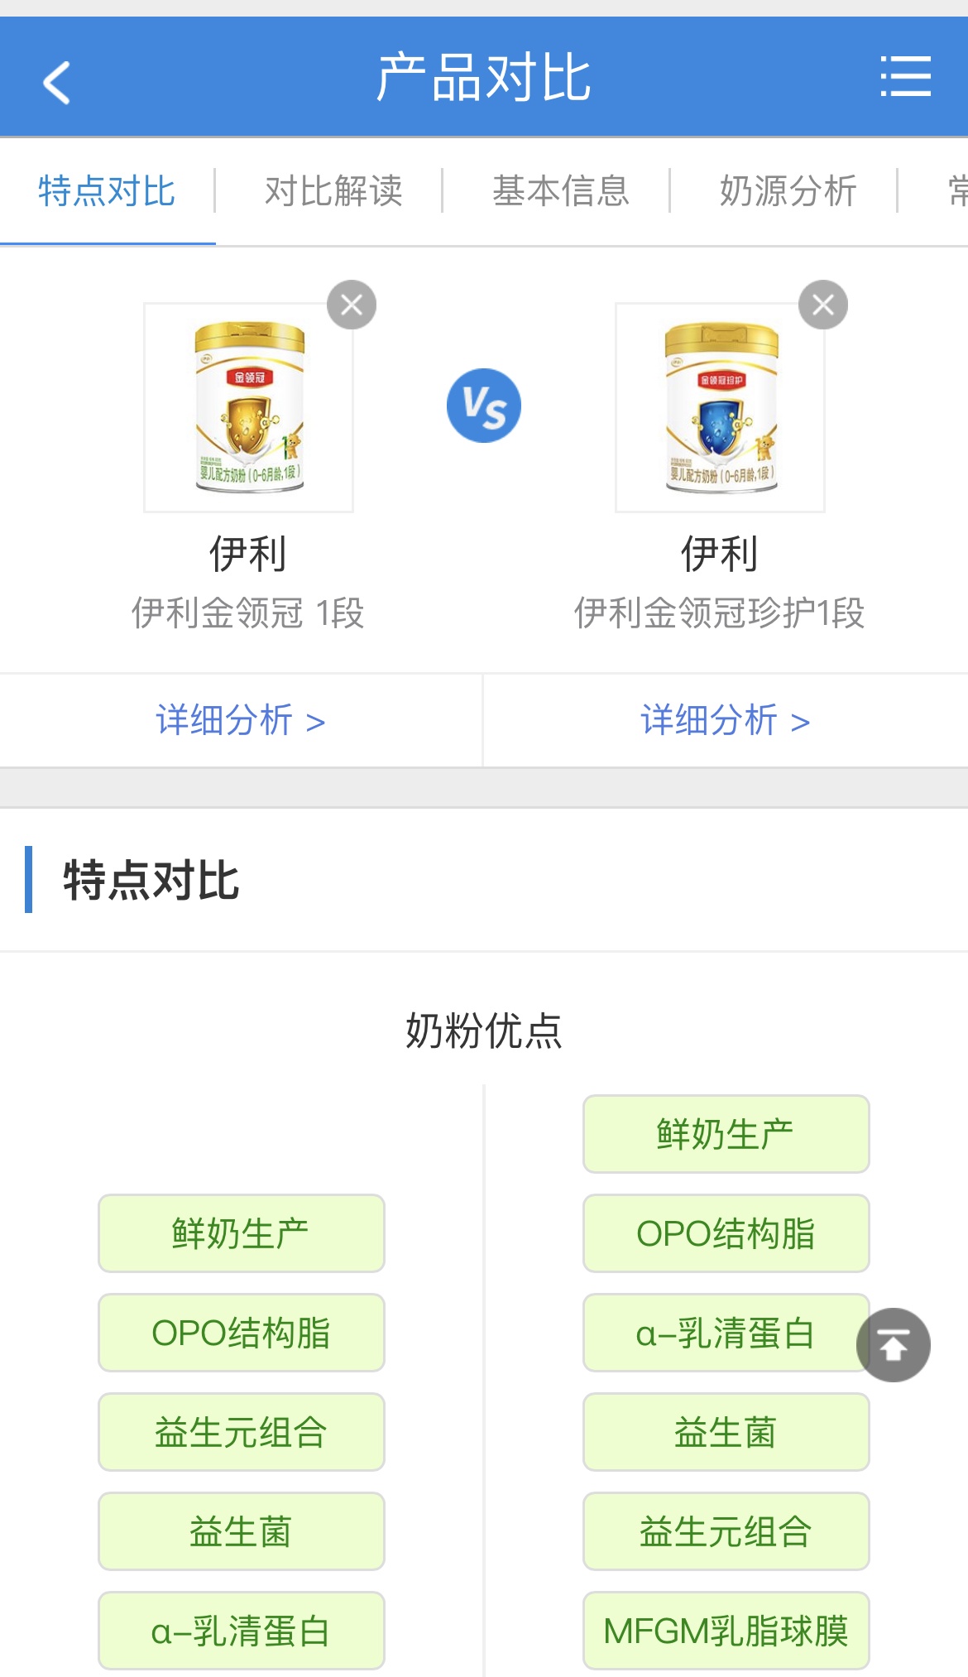
Task: Go to the 奶源分析 tab
Action: pyautogui.click(x=788, y=191)
